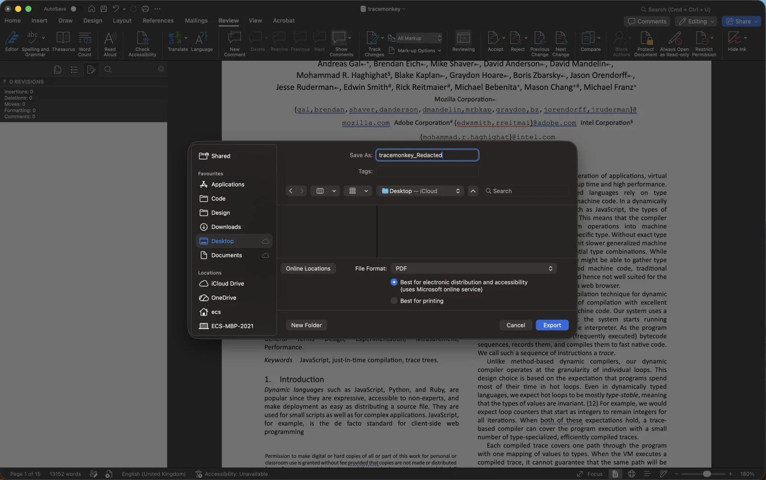This screenshot has width=766, height=480.
Task: Open the Layout tab
Action: (x=122, y=21)
